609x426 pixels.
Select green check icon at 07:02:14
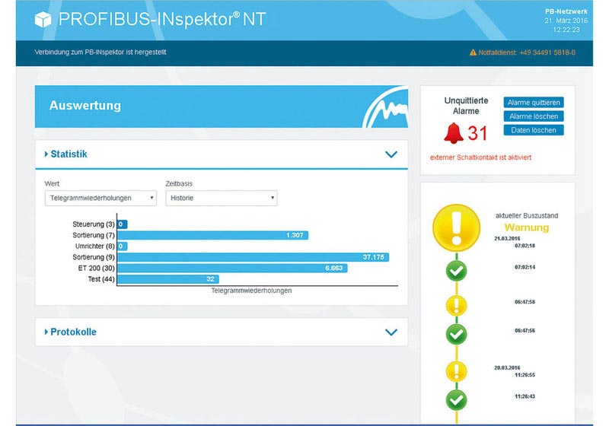[x=456, y=271]
